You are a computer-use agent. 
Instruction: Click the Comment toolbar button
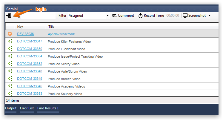click(x=123, y=16)
